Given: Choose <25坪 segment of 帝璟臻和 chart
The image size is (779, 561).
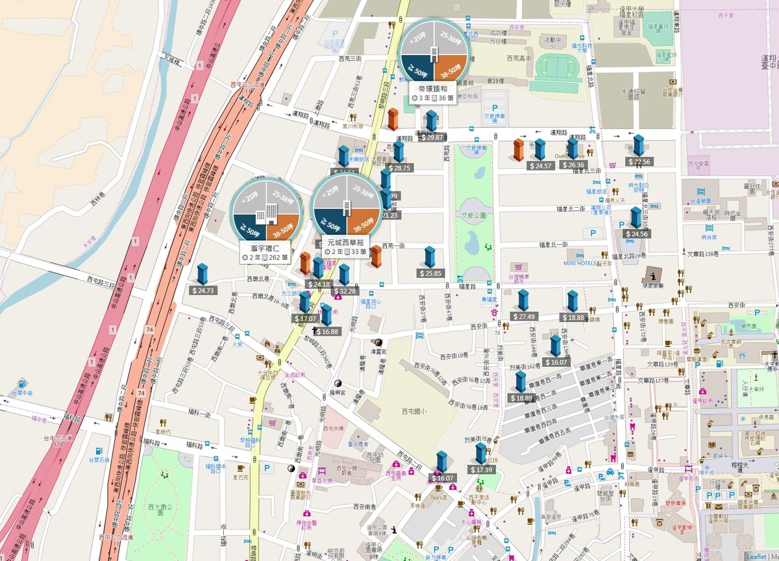Looking at the screenshot, I should (x=418, y=38).
